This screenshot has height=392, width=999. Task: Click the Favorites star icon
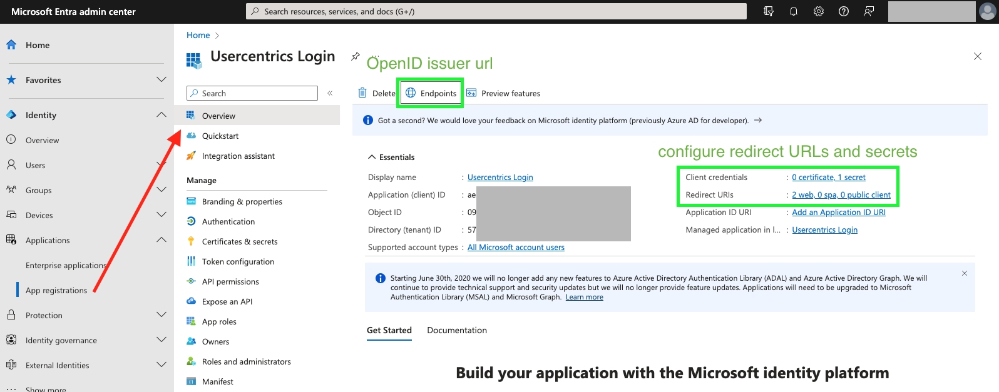click(x=11, y=80)
